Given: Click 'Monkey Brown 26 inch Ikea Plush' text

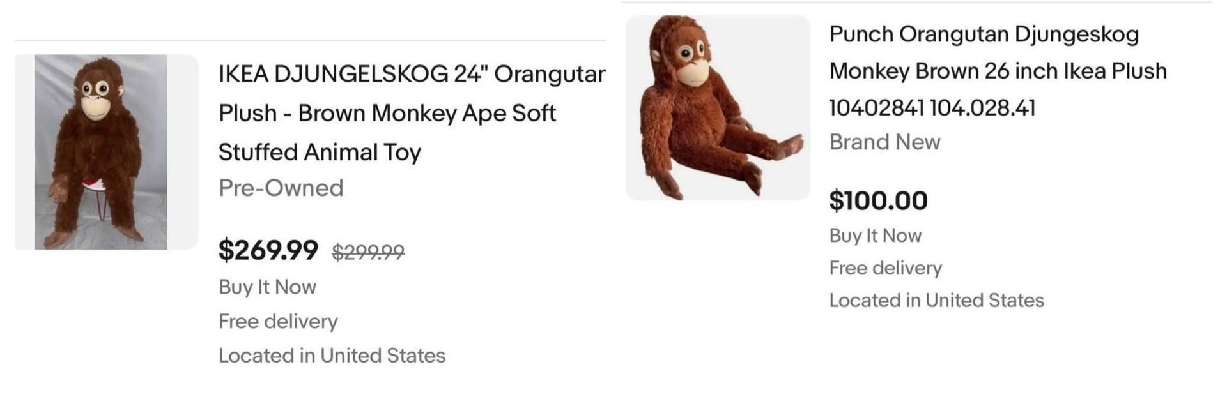Looking at the screenshot, I should point(998,71).
